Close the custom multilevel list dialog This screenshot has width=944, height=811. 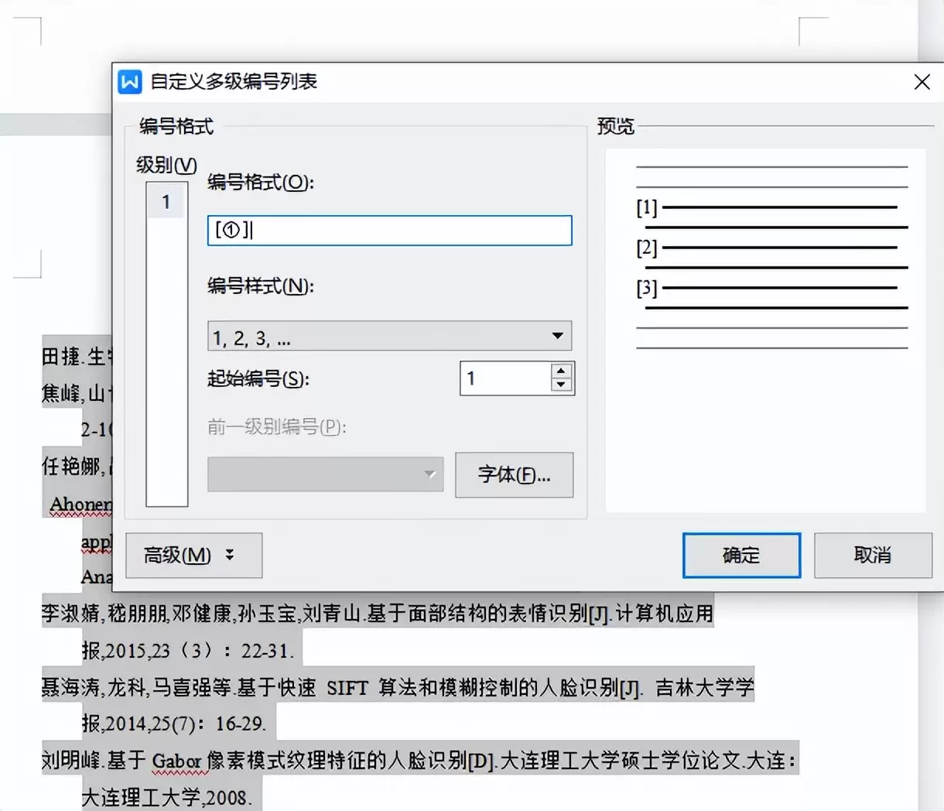coord(922,82)
